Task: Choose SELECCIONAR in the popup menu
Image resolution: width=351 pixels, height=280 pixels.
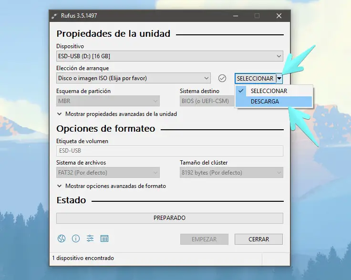Action: coord(274,91)
